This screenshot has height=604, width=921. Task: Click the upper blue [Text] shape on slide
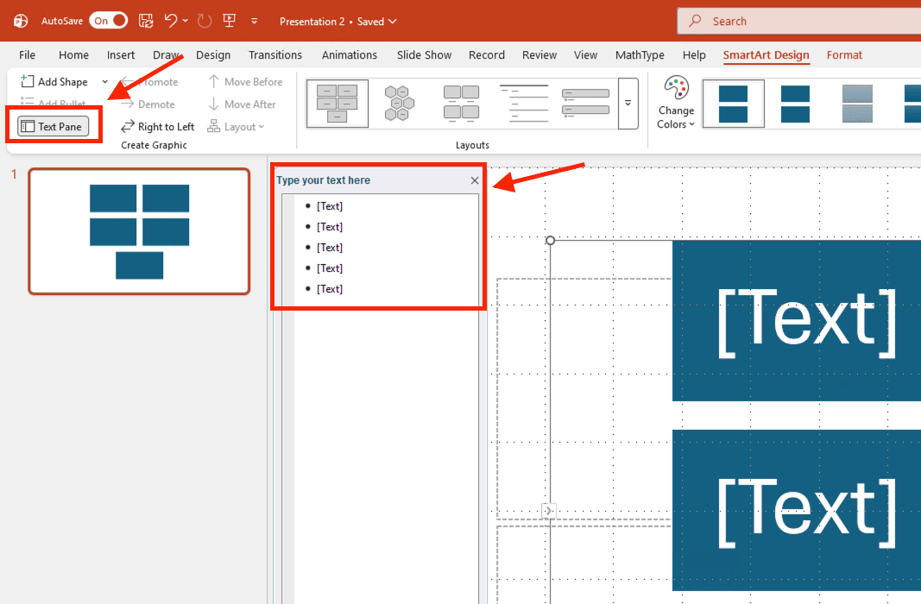pos(797,320)
